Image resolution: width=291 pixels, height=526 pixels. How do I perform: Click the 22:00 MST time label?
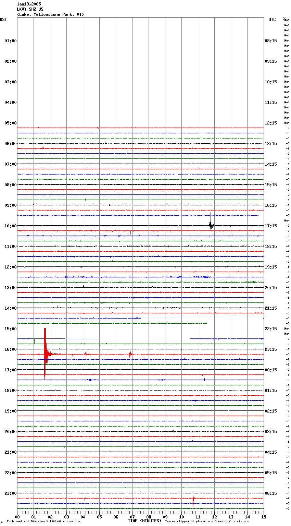(11, 473)
